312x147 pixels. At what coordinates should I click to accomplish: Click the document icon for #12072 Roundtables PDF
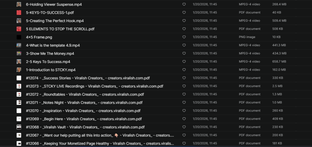[19, 94]
